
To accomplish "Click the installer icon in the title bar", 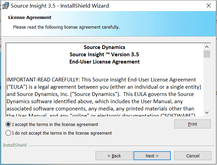I will pos(6,6).
